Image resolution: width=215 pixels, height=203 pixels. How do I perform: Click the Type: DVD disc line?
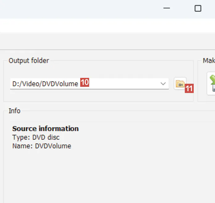36,137
